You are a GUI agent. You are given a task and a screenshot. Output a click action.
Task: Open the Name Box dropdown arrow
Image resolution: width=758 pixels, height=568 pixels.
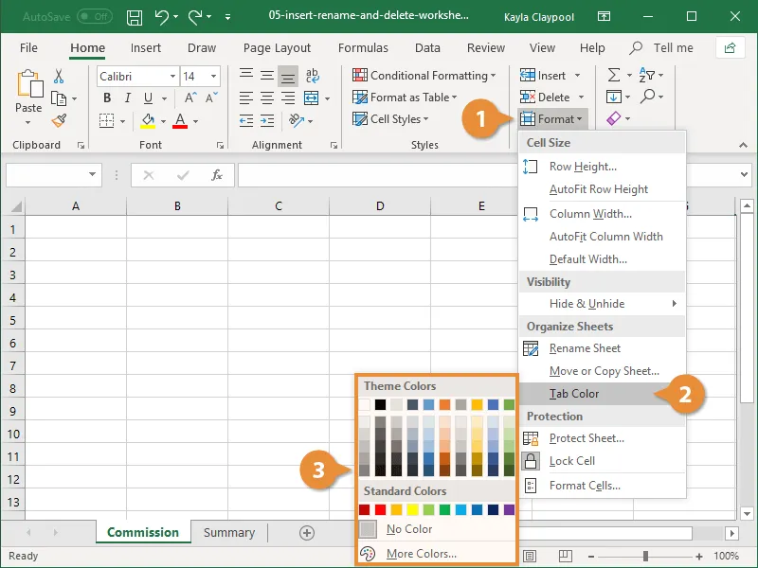[x=92, y=174]
